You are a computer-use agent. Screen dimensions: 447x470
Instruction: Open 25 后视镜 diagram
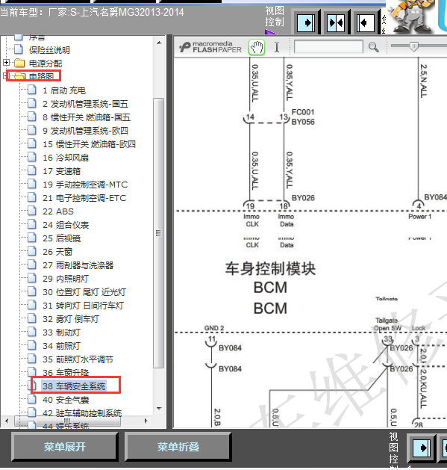(x=62, y=238)
